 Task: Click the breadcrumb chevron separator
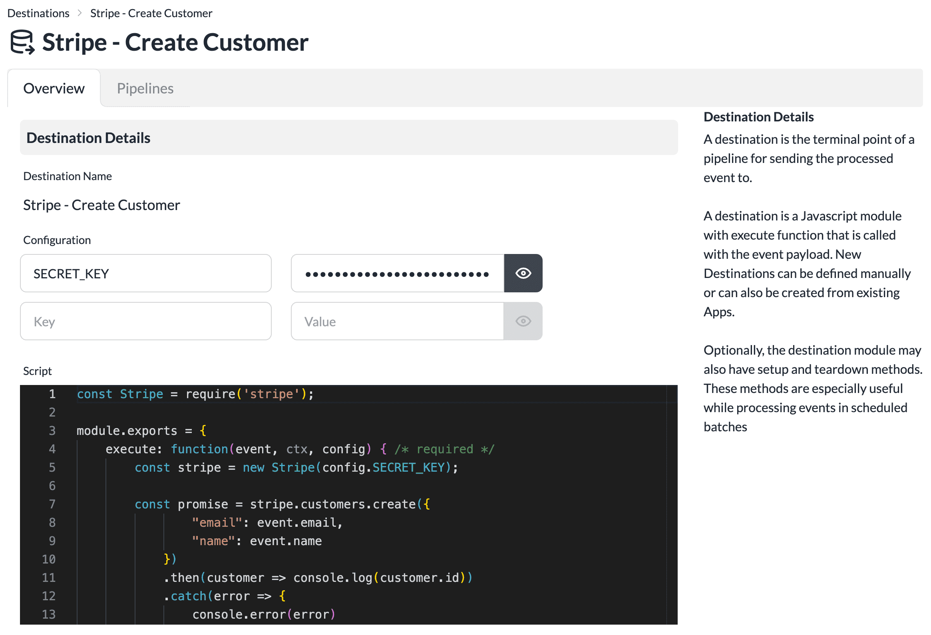80,13
